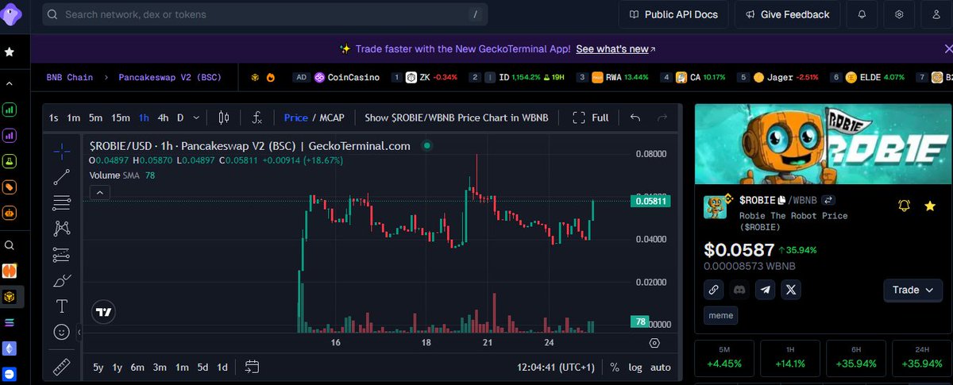The image size is (953, 385).
Task: Go to Pancakeswap V2 (BSC) breadcrumb
Action: coord(169,77)
